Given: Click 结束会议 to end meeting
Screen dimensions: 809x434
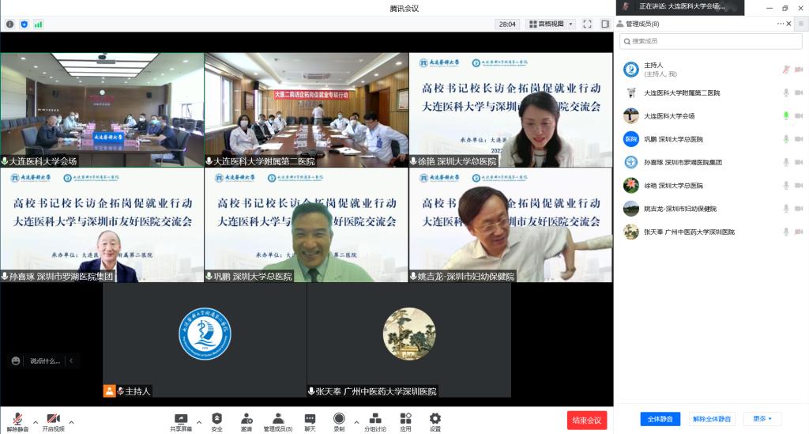Looking at the screenshot, I should pos(587,420).
